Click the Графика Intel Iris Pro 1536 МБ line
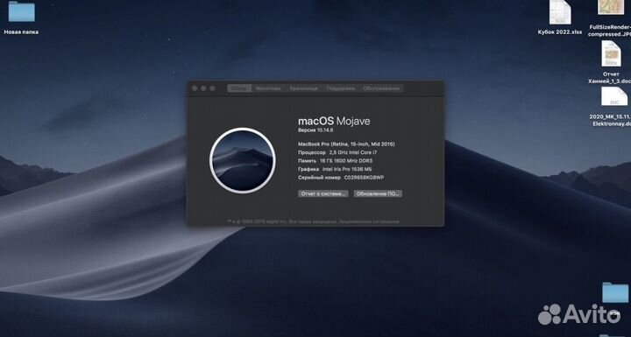Viewport: 631px width, 337px height. (335, 169)
